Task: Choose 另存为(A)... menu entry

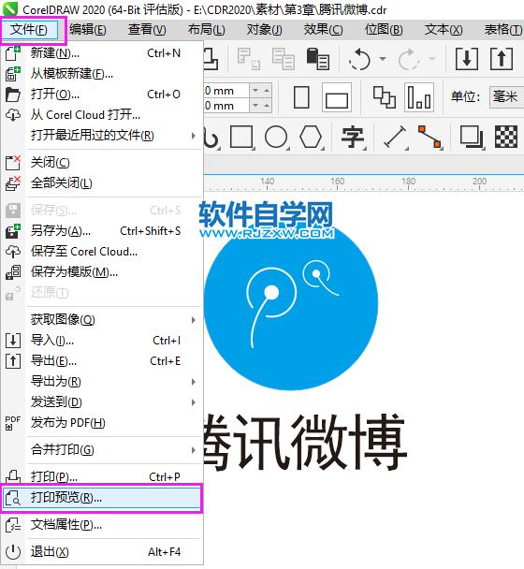Action: (102, 231)
